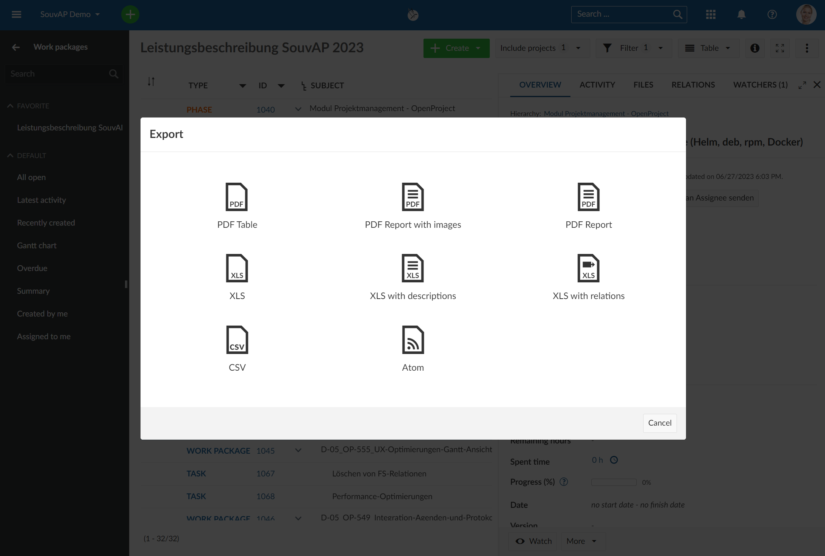
Task: Choose PDF Report with images export
Action: (412, 197)
